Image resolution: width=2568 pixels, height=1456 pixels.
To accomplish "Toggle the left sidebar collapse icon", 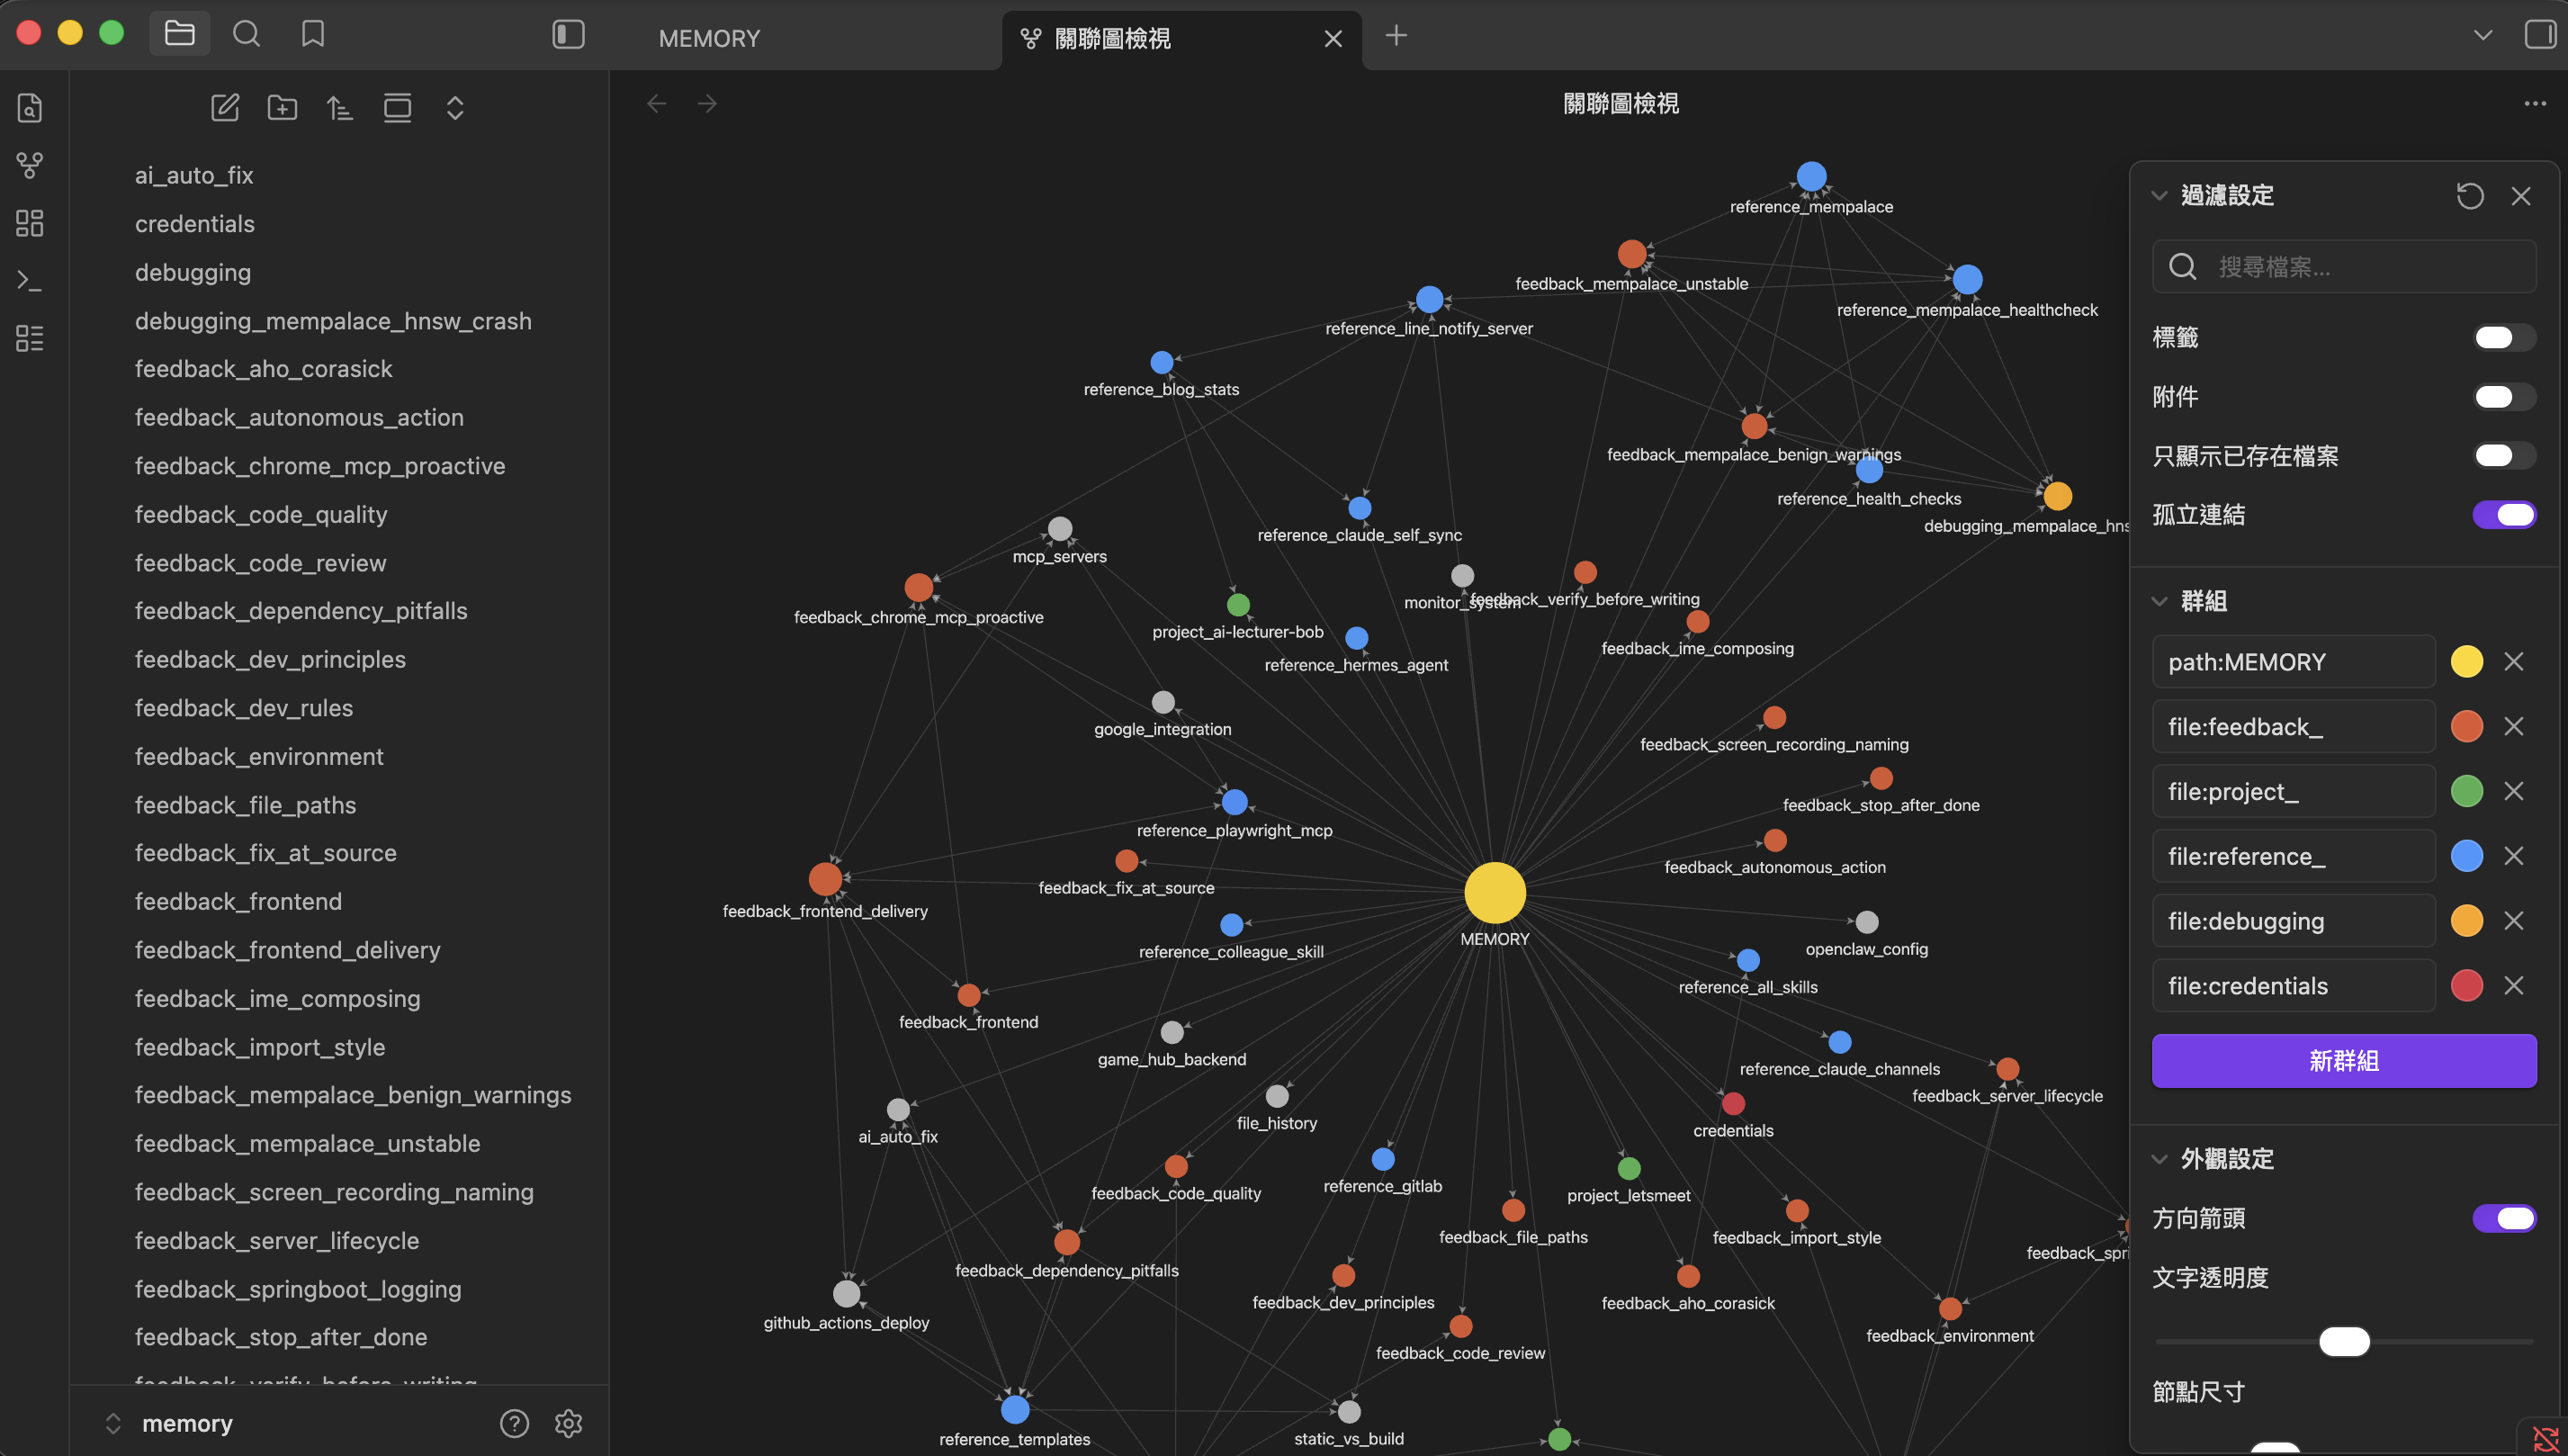I will click(568, 34).
